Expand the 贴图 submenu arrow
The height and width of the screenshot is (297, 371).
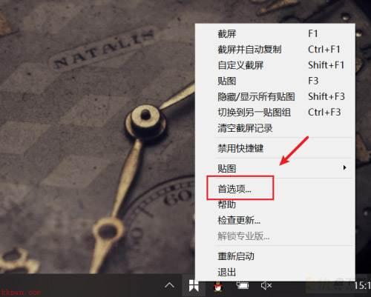(345, 168)
